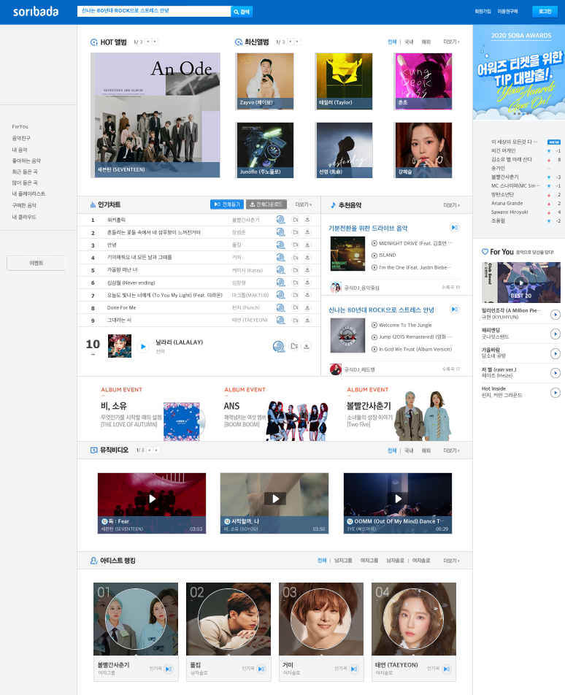Image resolution: width=565 pixels, height=695 pixels.
Task: Add 그대라는 시 to playlist folder
Action: (x=295, y=320)
